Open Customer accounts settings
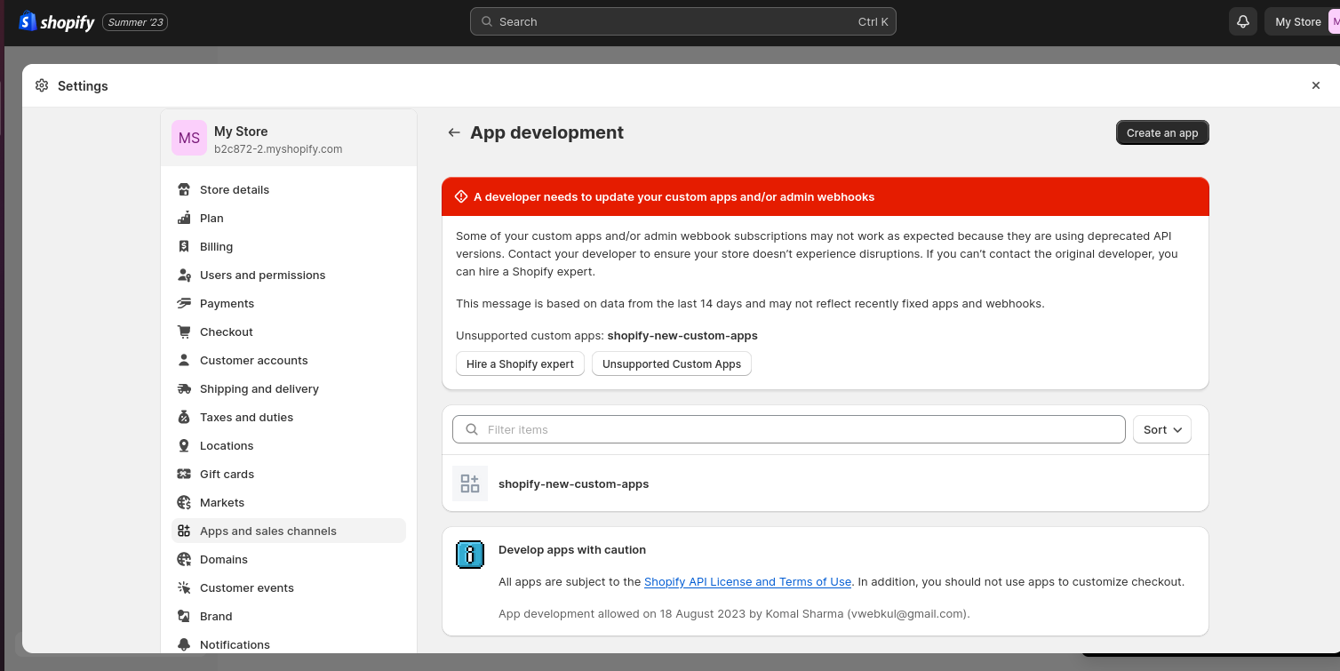This screenshot has height=671, width=1340. tap(289, 360)
